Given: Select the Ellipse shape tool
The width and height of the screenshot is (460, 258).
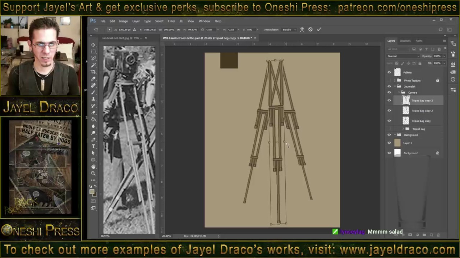Looking at the screenshot, I should [93, 160].
